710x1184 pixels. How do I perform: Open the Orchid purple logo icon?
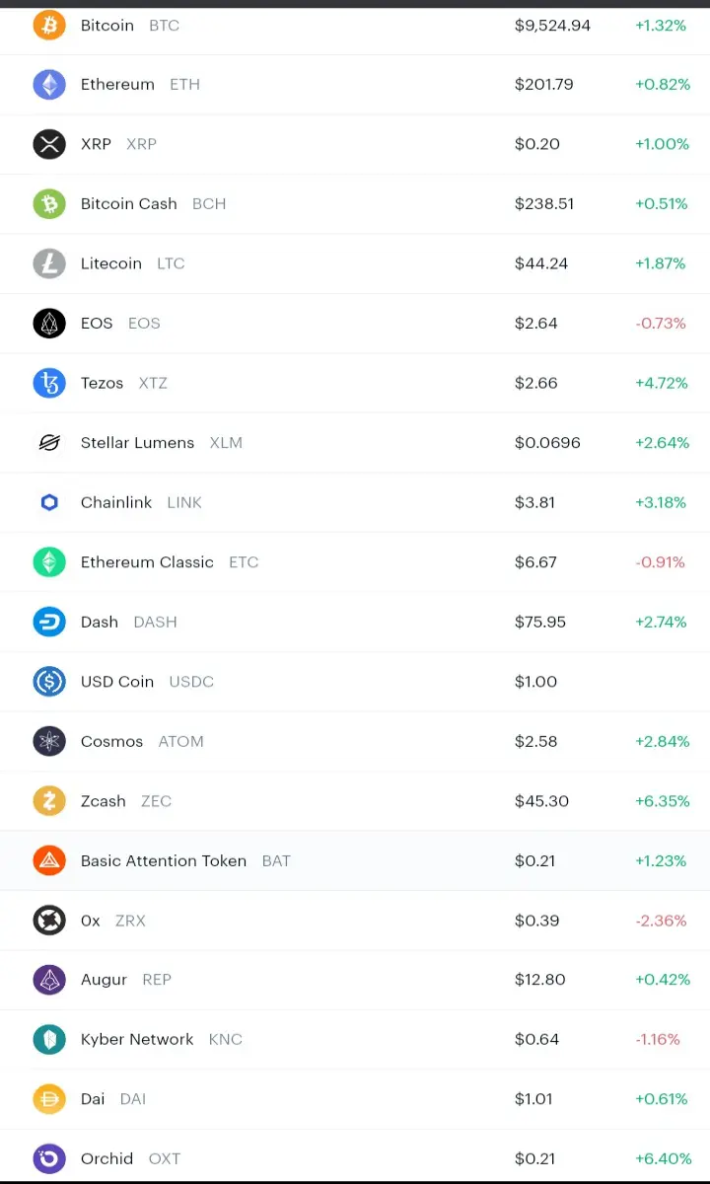(x=49, y=1158)
